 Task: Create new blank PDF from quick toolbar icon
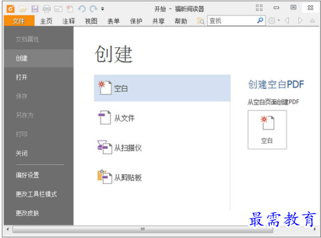(x=70, y=9)
